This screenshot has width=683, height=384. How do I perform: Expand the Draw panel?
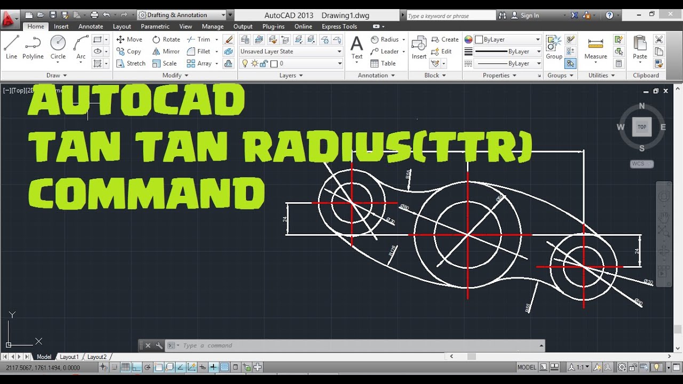pos(57,75)
